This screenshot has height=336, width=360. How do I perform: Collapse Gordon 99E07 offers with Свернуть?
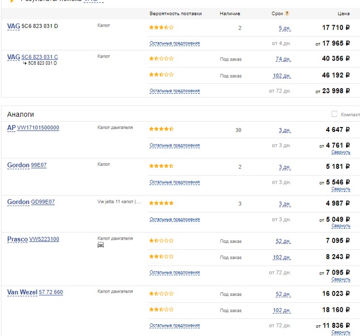(341, 189)
